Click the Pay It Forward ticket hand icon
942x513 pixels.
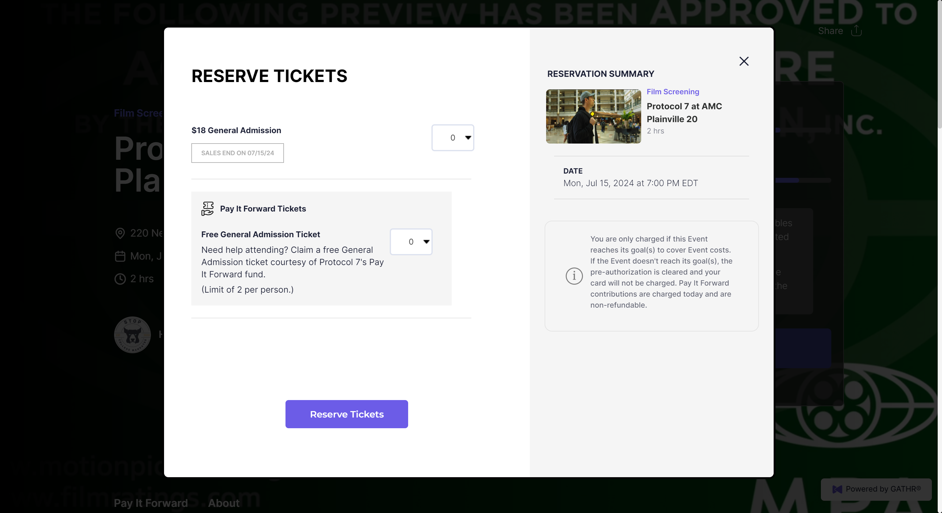coord(207,209)
